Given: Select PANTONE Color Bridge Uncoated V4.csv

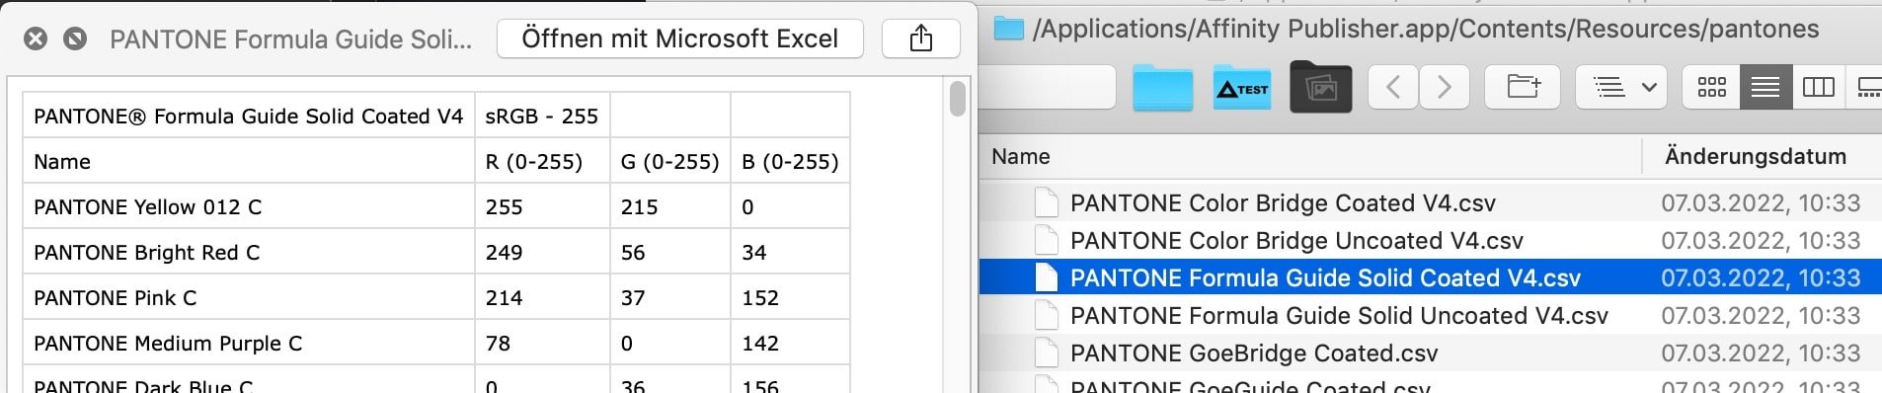Looking at the screenshot, I should pyautogui.click(x=1431, y=241).
